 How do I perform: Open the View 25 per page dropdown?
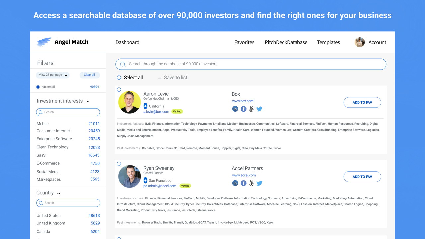(53, 75)
